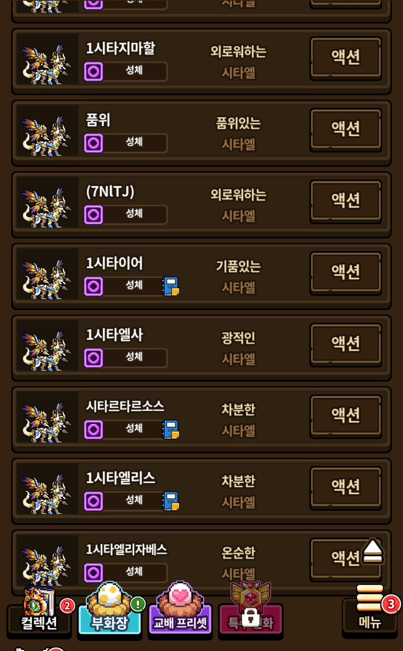Tap the purple ring icon for (7NlTJ)
The width and height of the screenshot is (403, 651).
click(x=93, y=215)
